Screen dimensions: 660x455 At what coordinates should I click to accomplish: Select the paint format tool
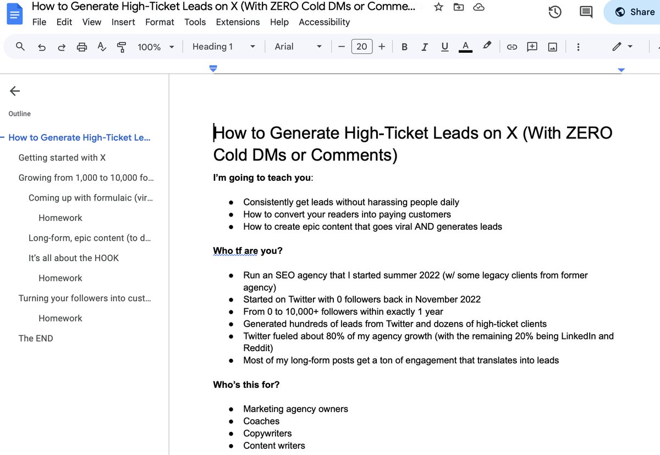click(122, 47)
